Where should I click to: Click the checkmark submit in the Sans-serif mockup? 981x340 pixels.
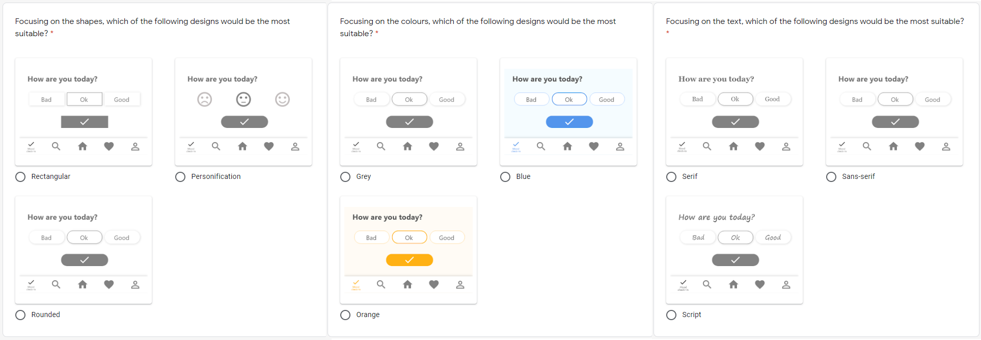895,122
